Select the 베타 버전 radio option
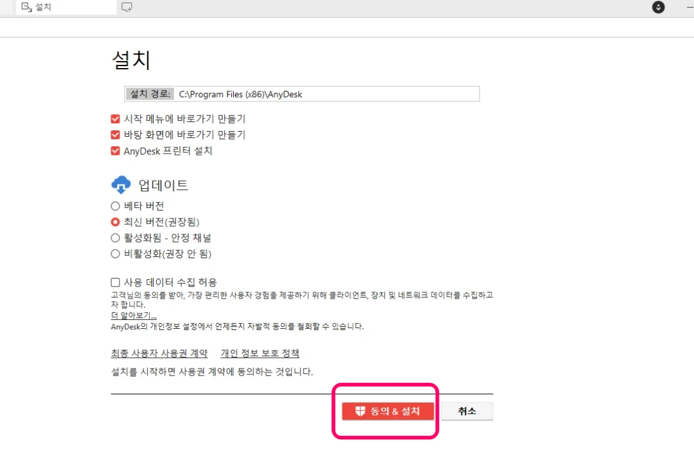 [x=116, y=206]
